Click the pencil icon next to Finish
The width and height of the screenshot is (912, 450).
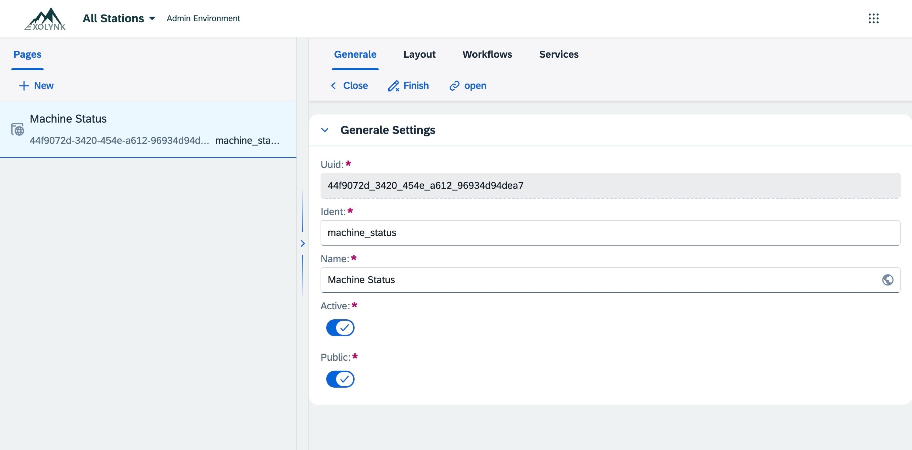pyautogui.click(x=393, y=86)
